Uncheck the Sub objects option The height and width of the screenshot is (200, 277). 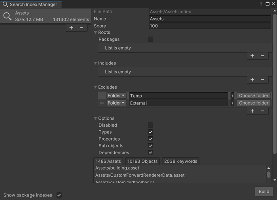[x=150, y=146]
